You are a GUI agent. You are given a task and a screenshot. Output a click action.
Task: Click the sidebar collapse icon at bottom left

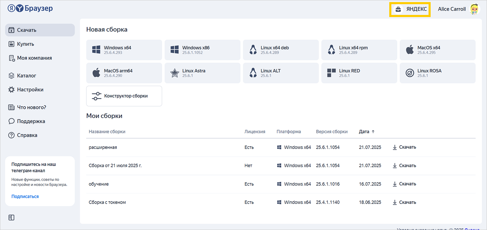(11, 217)
